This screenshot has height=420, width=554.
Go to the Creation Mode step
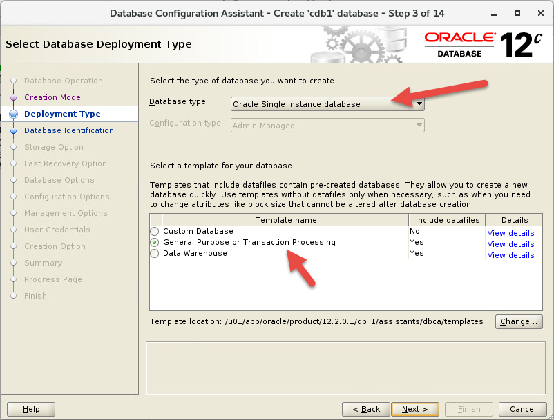pyautogui.click(x=52, y=97)
